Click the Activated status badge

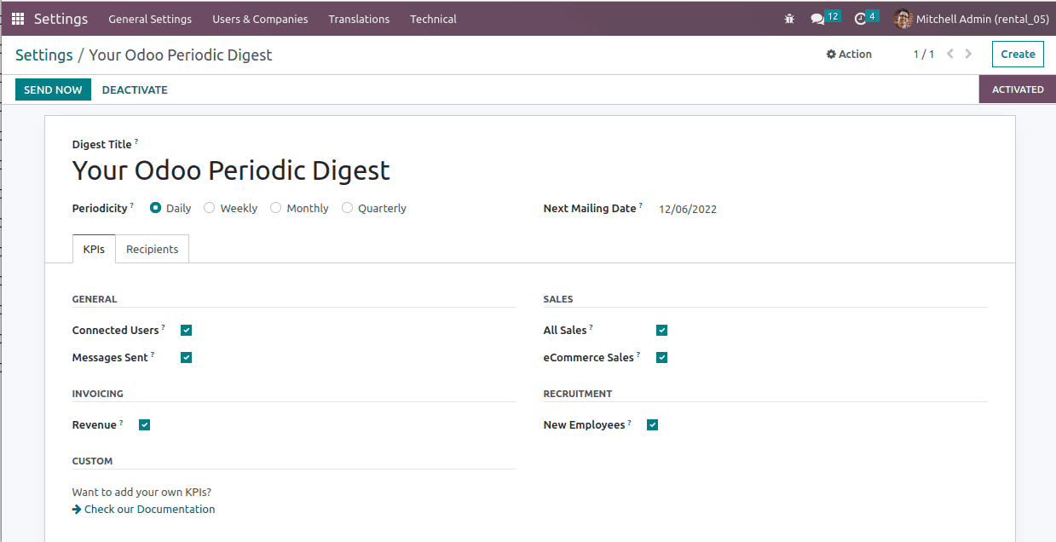click(x=1018, y=89)
